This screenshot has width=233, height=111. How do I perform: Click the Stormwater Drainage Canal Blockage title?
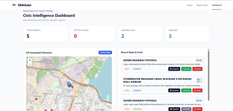(157, 80)
